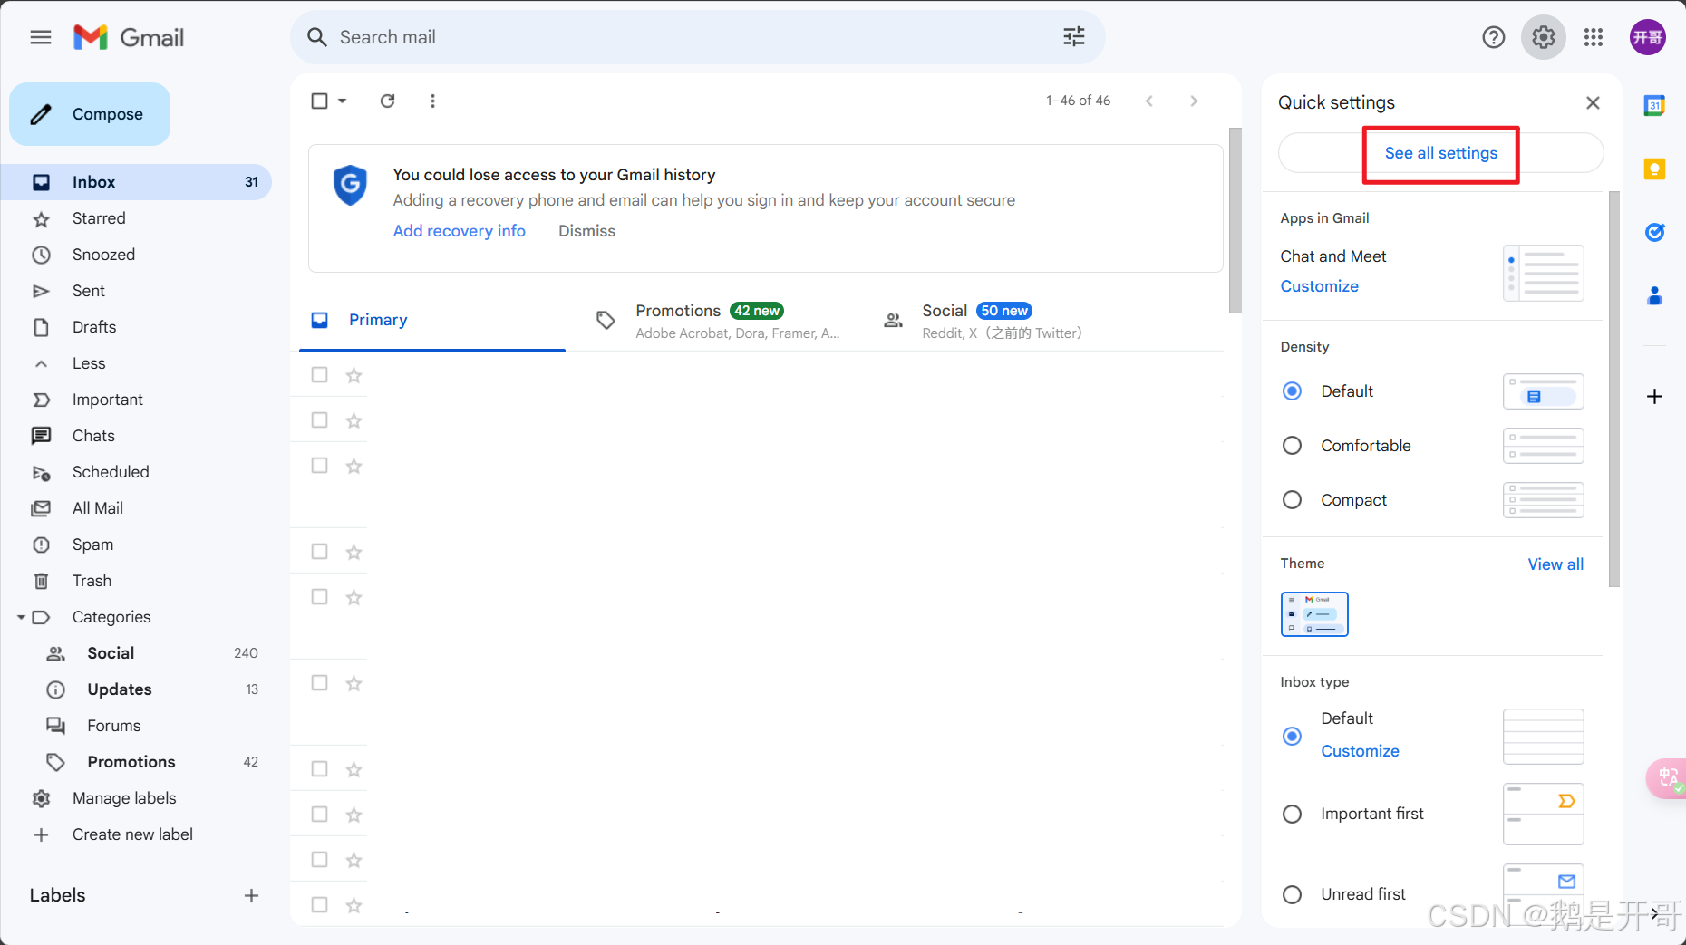Screen dimensions: 1686x945
Task: Open the main menu hamburger icon
Action: (x=41, y=37)
